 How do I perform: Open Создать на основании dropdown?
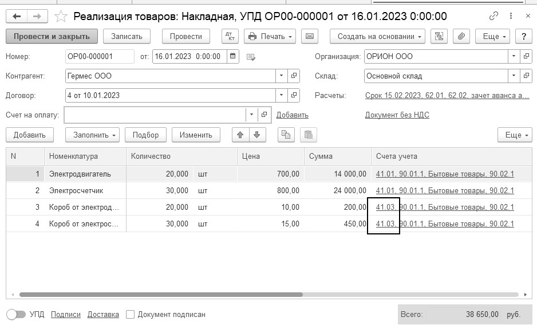[377, 36]
